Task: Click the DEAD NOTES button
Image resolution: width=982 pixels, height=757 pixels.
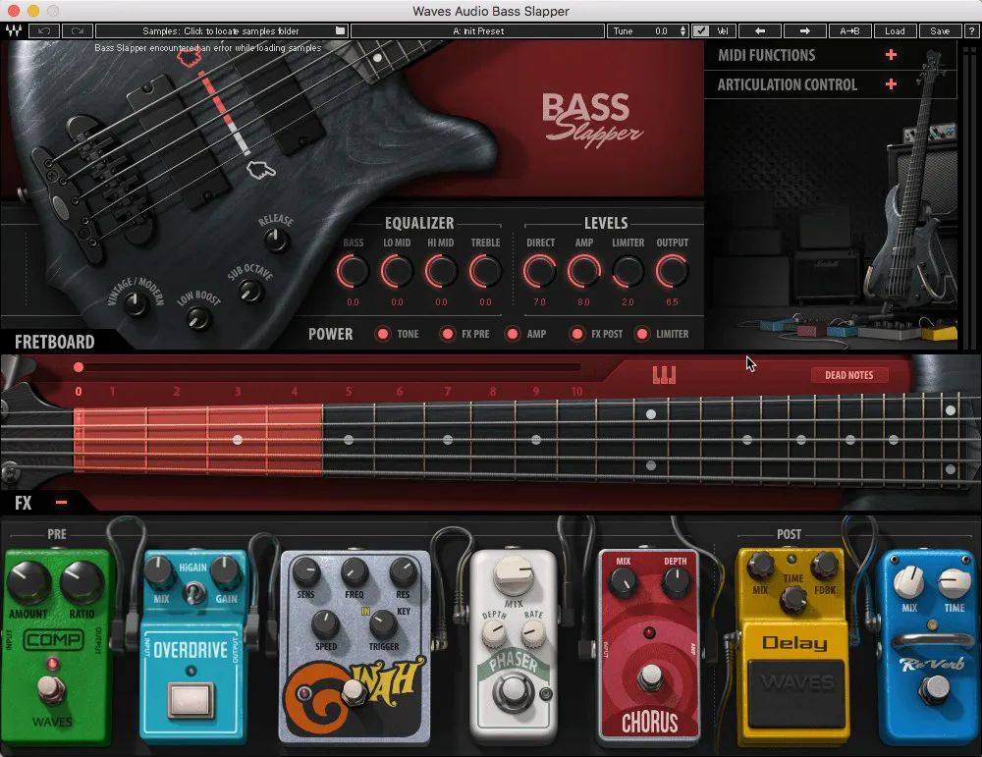Action: point(848,374)
